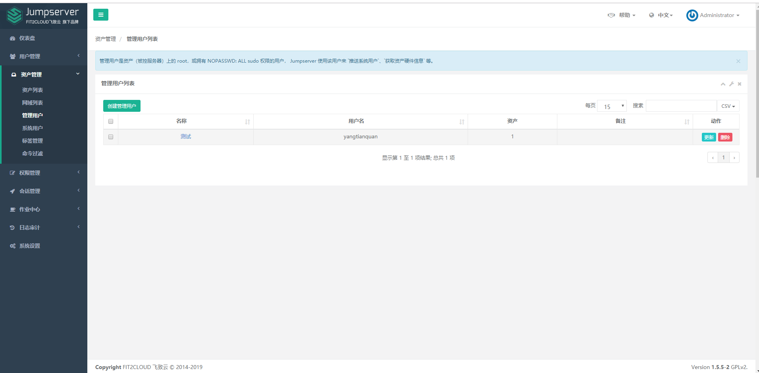
Task: Click the 搜索 search input field
Action: click(x=681, y=106)
